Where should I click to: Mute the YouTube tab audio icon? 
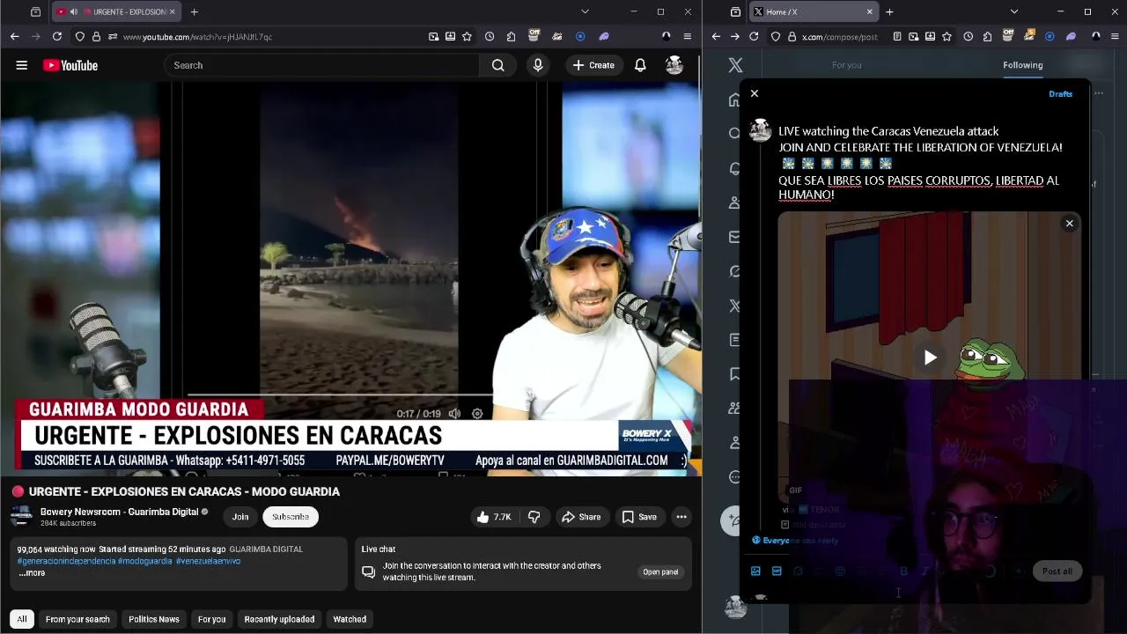click(73, 11)
